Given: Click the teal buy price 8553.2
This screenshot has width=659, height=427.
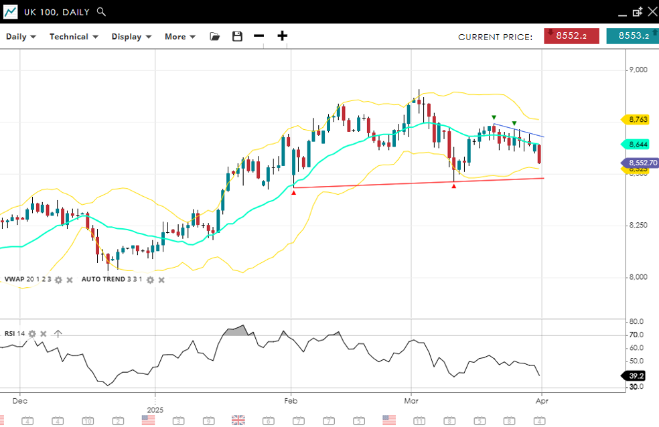Looking at the screenshot, I should tap(632, 36).
